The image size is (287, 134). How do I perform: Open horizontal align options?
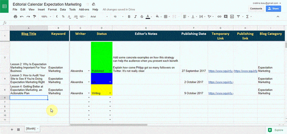coord(185,17)
